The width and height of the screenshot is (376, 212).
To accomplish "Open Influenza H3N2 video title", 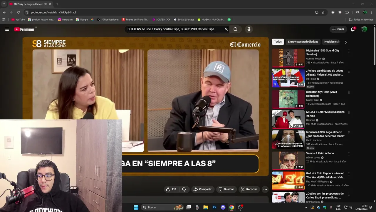I will [325, 134].
